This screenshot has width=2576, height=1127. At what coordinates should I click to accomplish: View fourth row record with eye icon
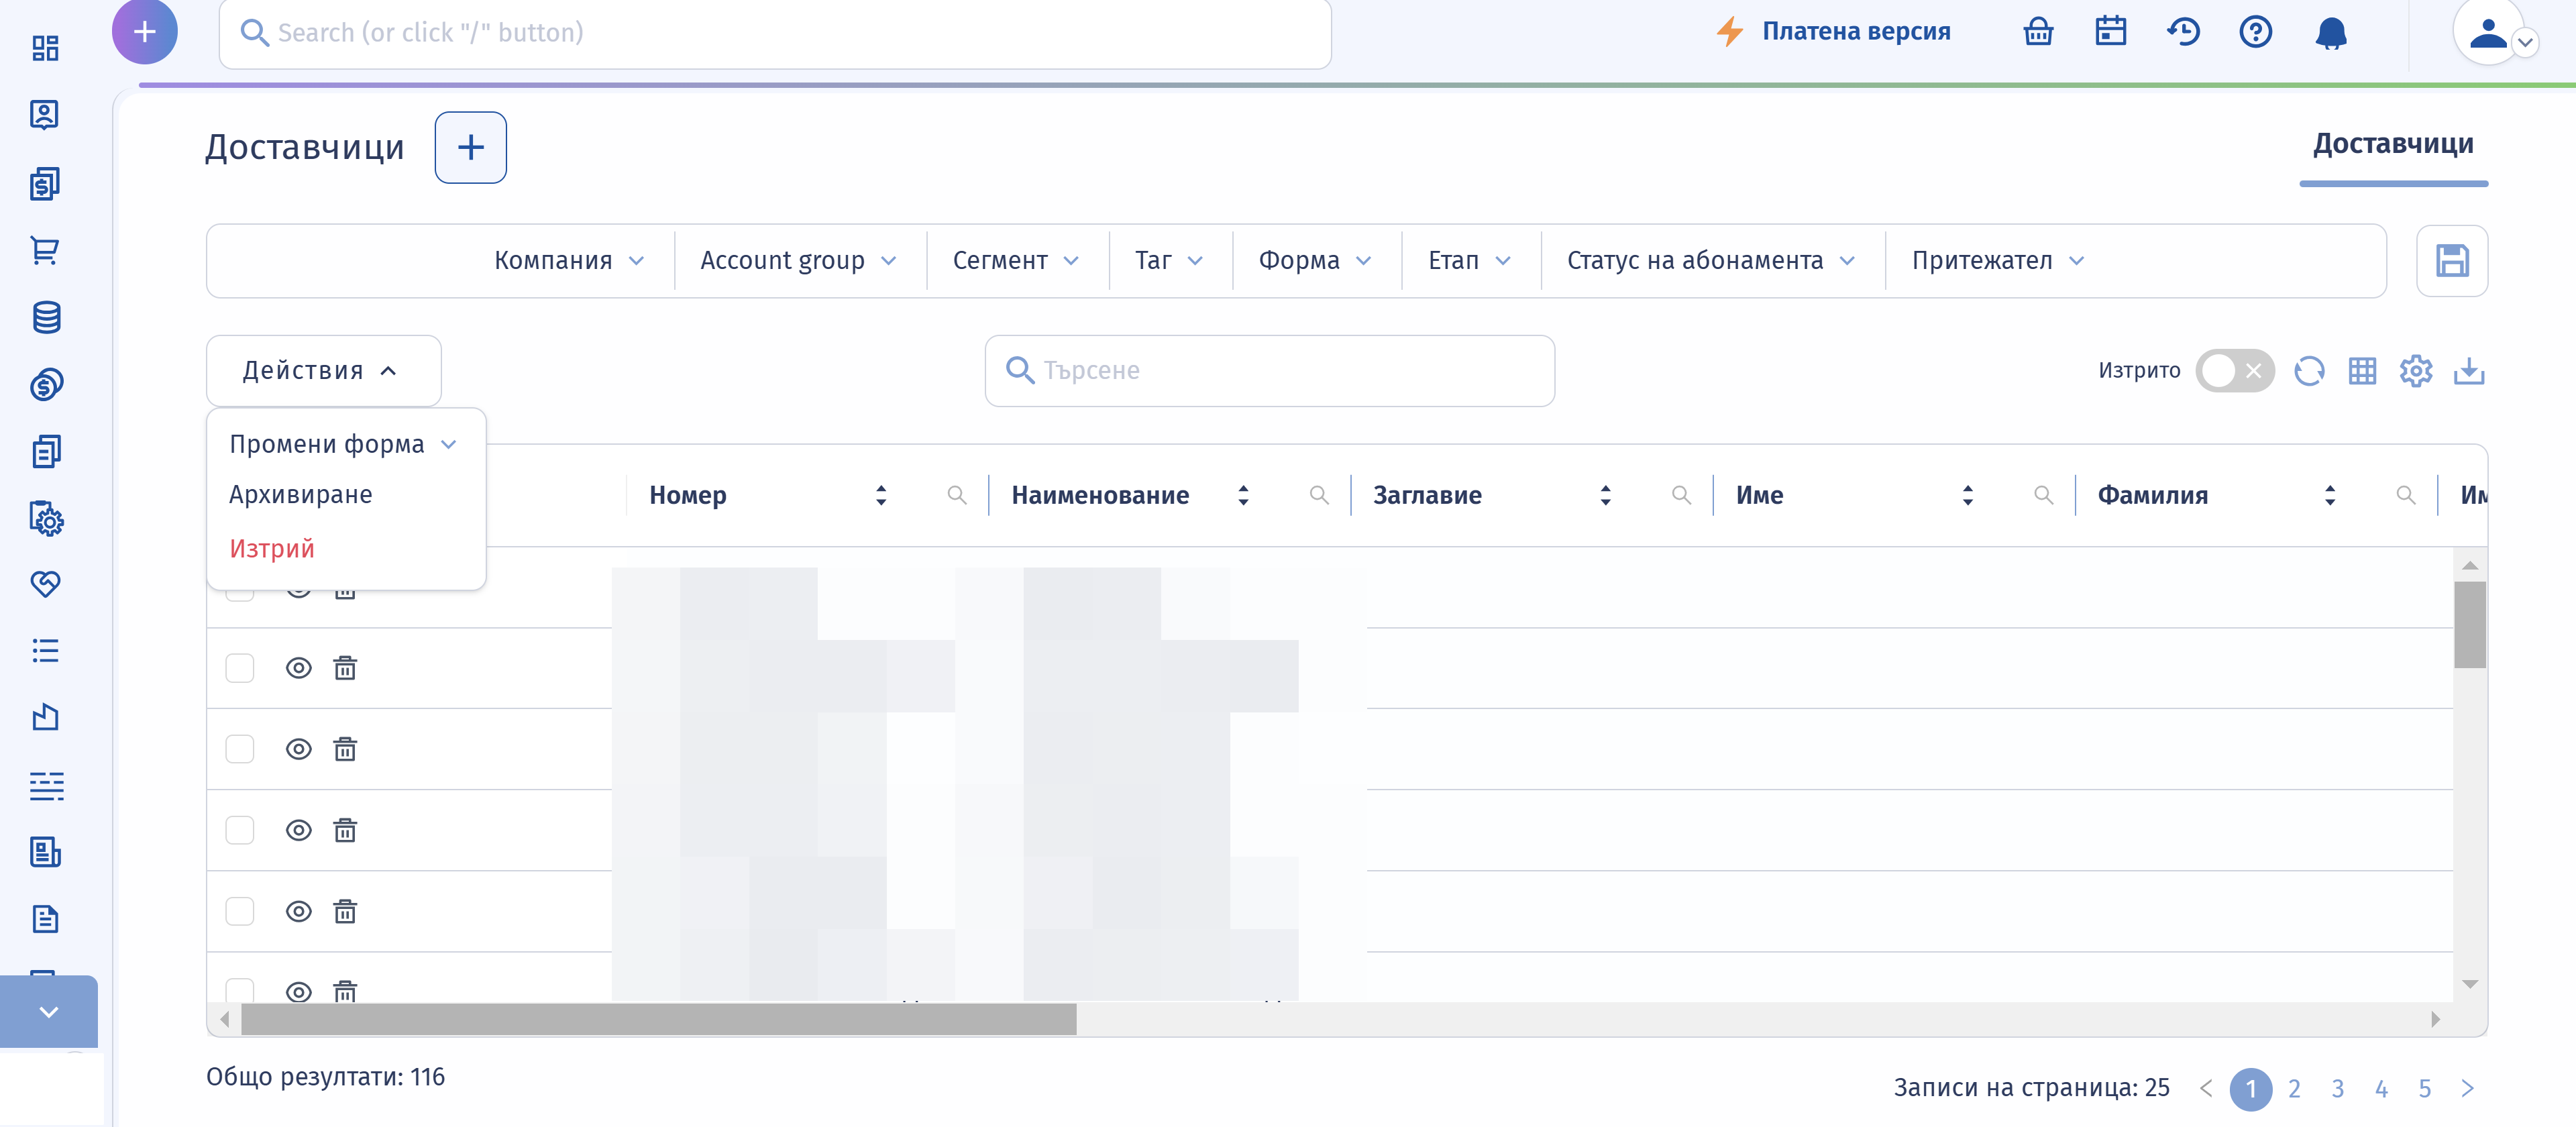tap(299, 830)
